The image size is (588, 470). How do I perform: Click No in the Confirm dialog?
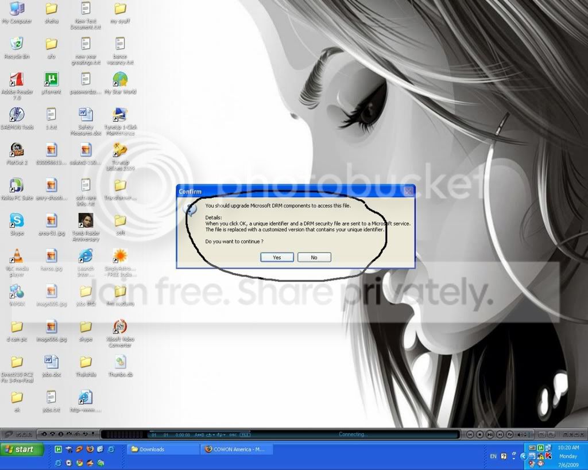tap(314, 258)
